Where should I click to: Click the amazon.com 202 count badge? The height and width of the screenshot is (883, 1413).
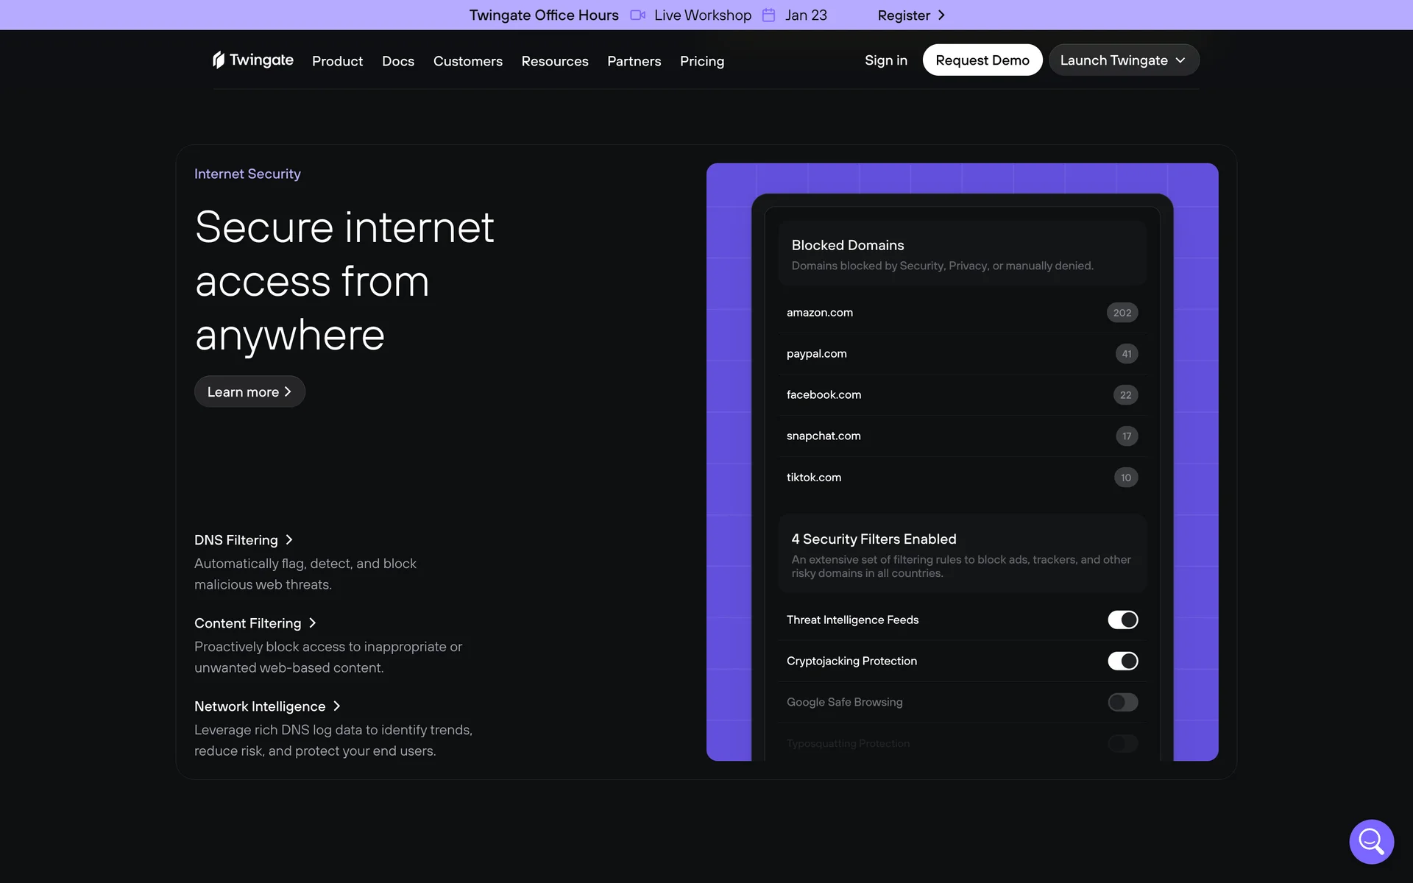pos(1122,313)
